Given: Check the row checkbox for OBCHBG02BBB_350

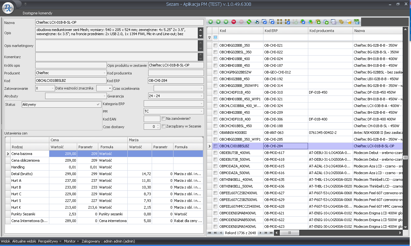Looking at the screenshot, I should (215, 45).
